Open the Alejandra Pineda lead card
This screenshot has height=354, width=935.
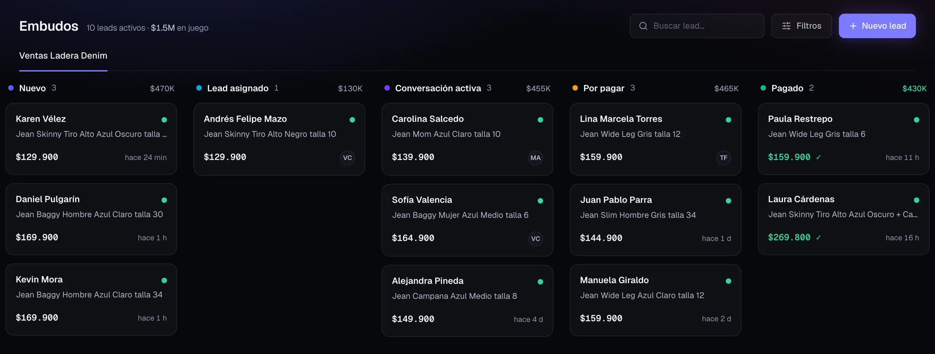[467, 301]
